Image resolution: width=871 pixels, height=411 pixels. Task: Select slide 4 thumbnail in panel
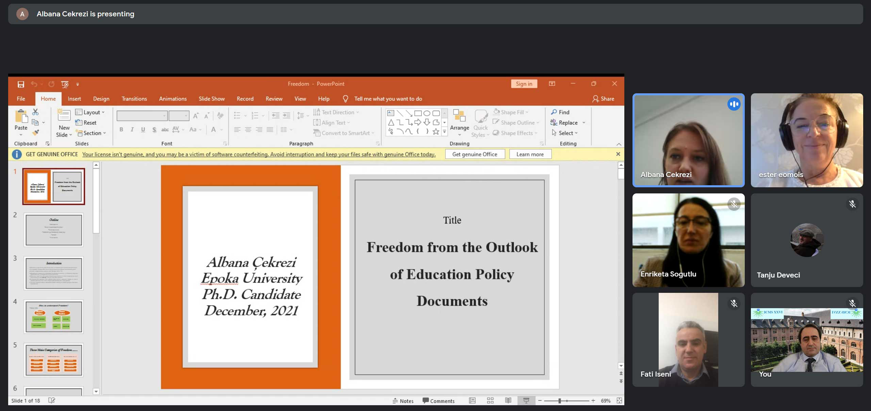point(54,317)
